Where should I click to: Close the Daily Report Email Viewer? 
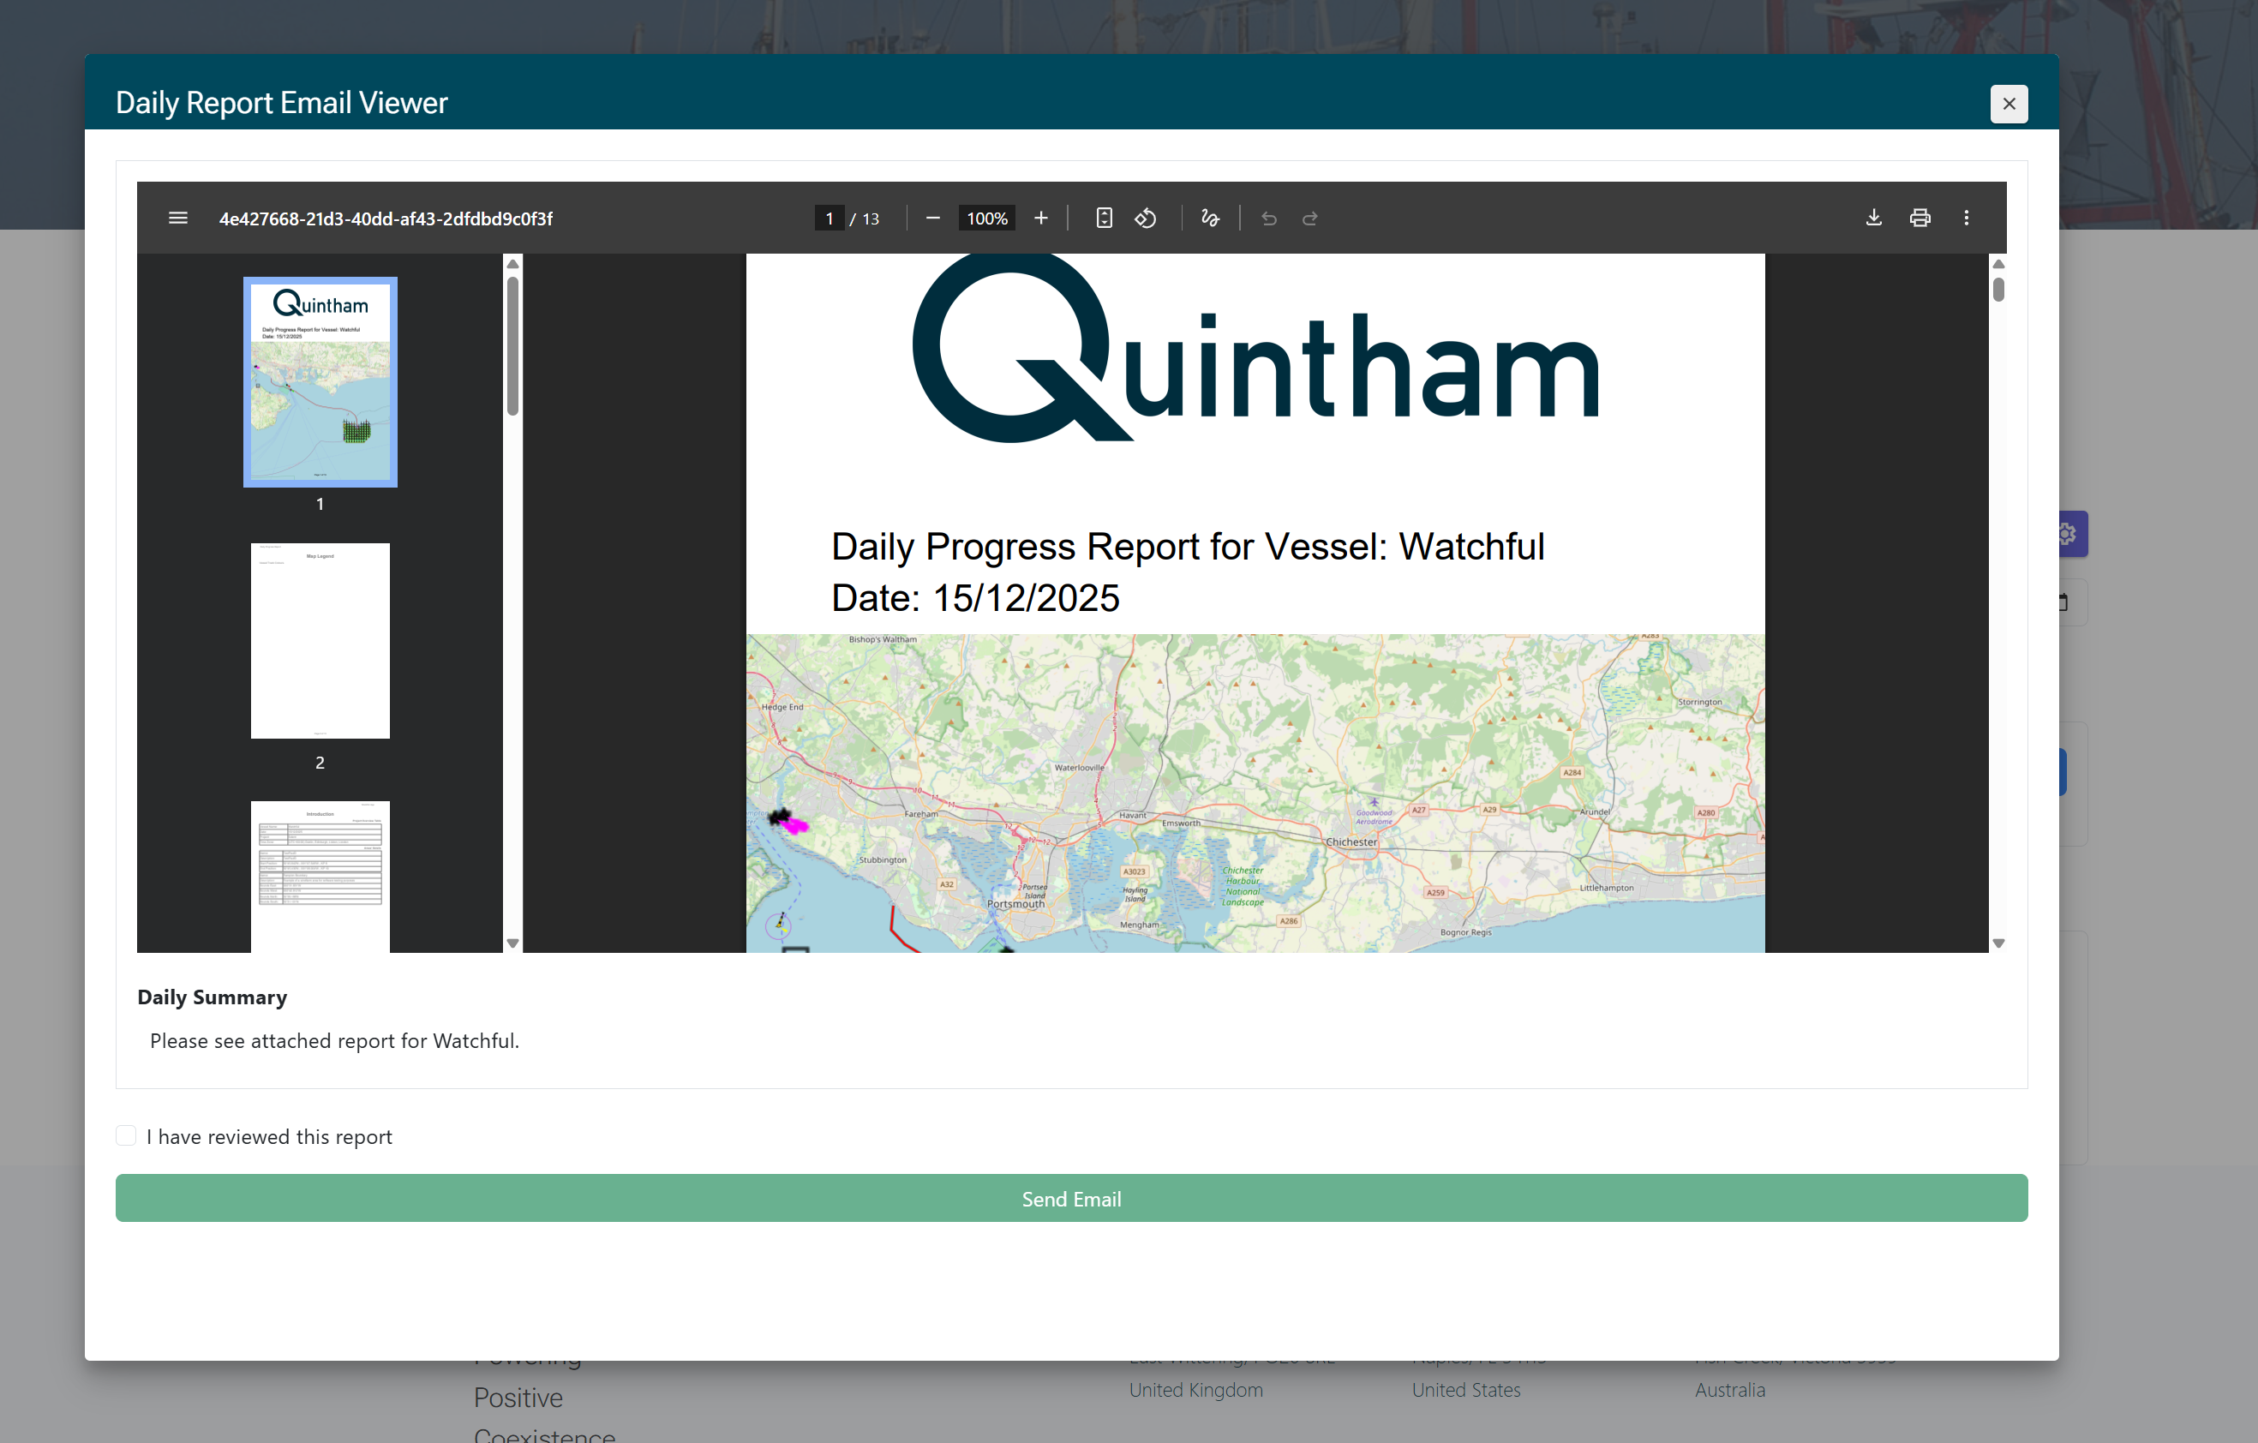[2008, 103]
